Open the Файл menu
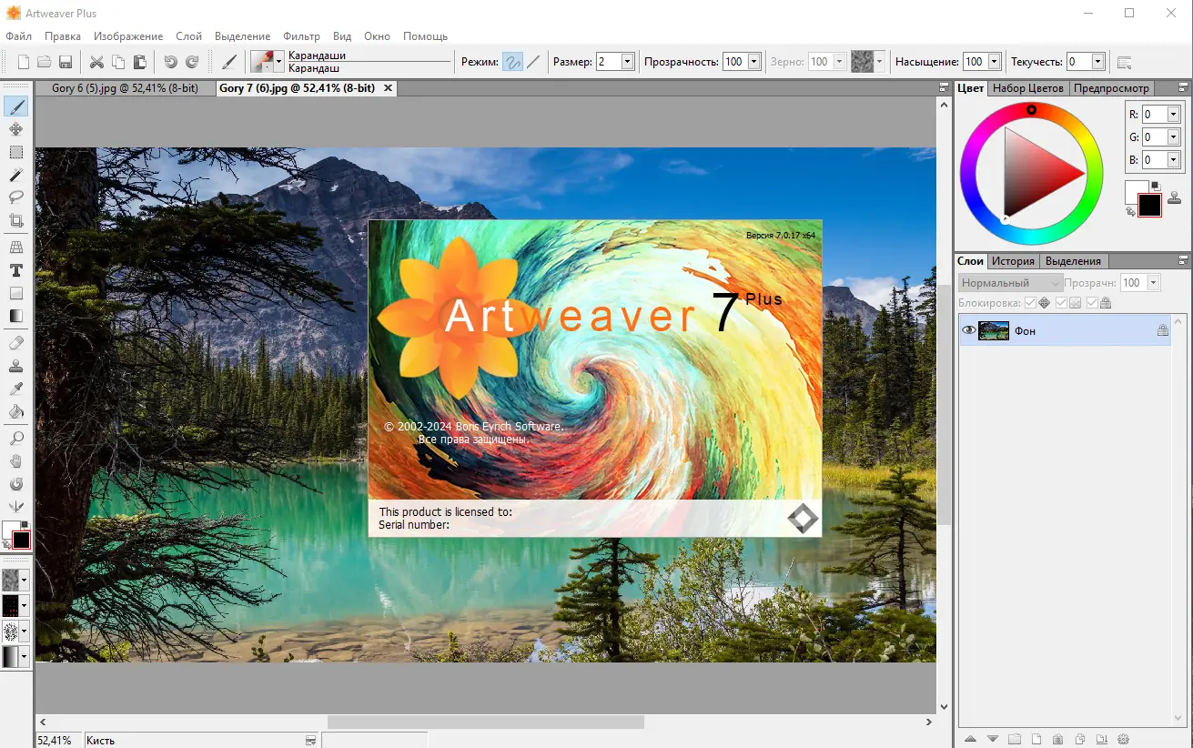The height and width of the screenshot is (748, 1193). [x=19, y=36]
